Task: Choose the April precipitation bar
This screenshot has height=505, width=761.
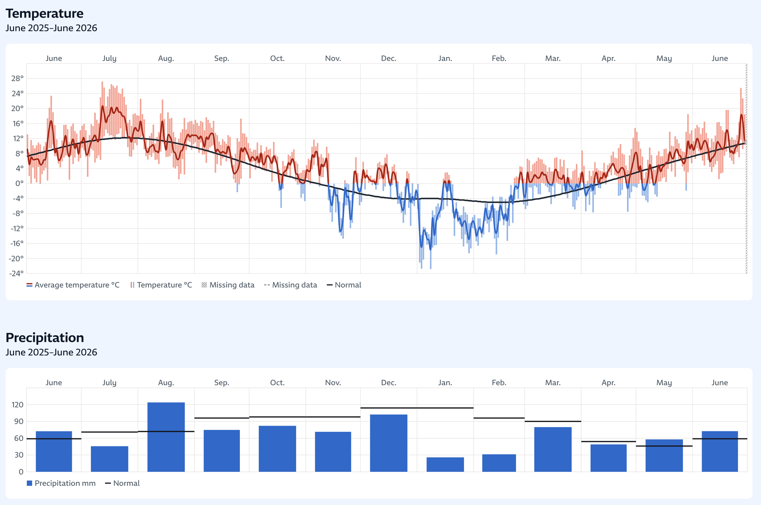Action: coord(608,458)
